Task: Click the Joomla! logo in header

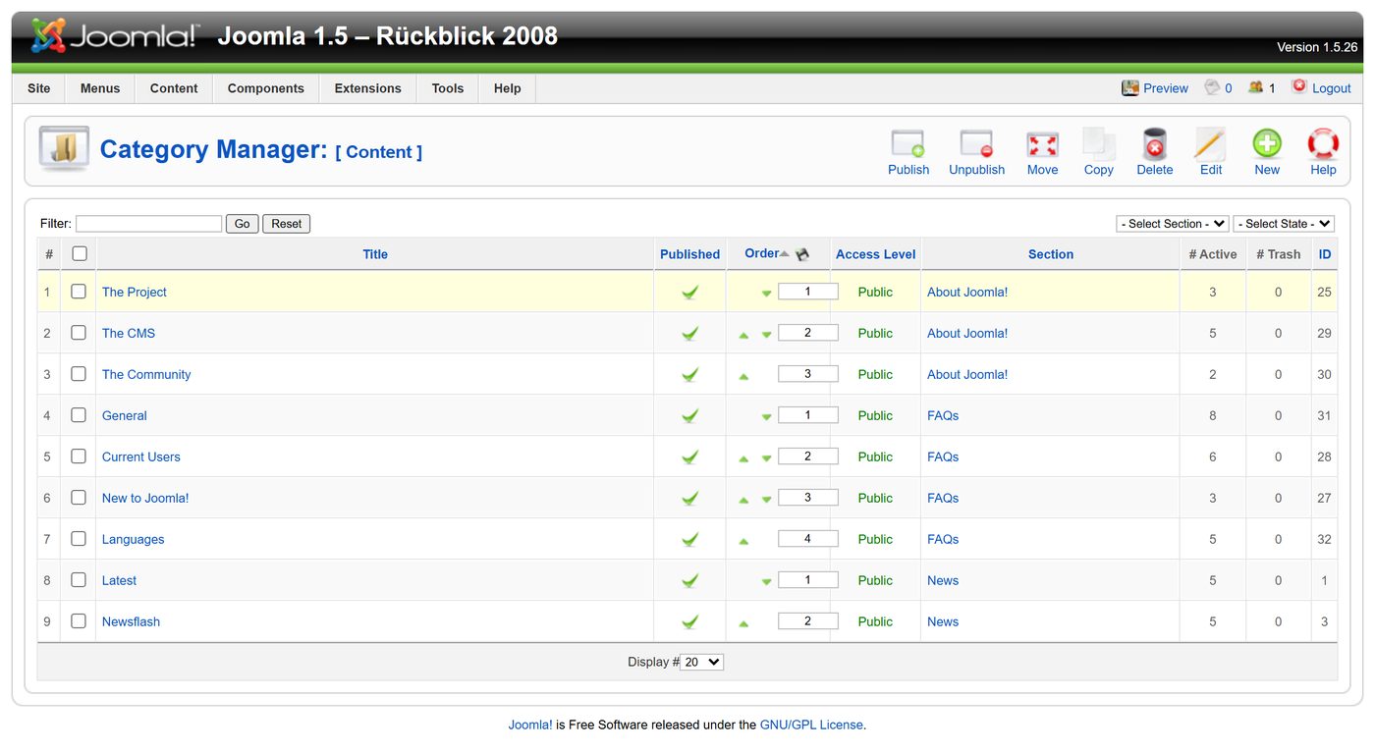Action: tap(115, 36)
